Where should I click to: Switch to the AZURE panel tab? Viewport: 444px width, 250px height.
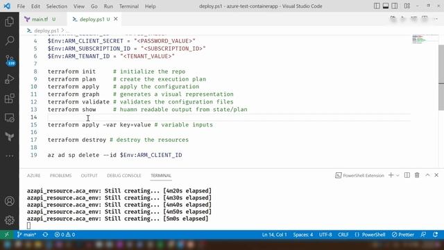coord(33,176)
